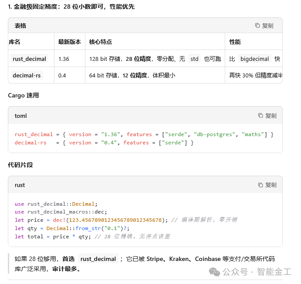
Task: Click the rust_decimal tag in the quote block
Action: point(98,259)
